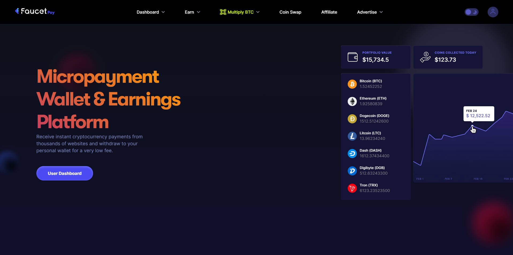The height and width of the screenshot is (255, 513).
Task: Expand the Advertise dropdown menu
Action: pyautogui.click(x=370, y=12)
